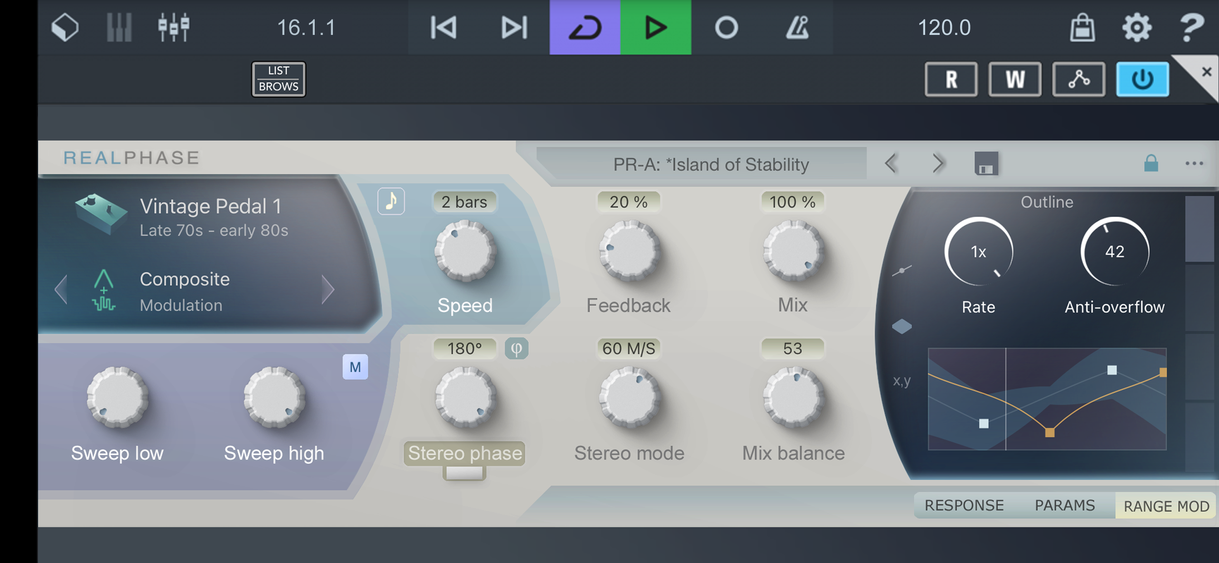Image resolution: width=1219 pixels, height=563 pixels.
Task: Toggle tempo sync note button
Action: coord(391,202)
